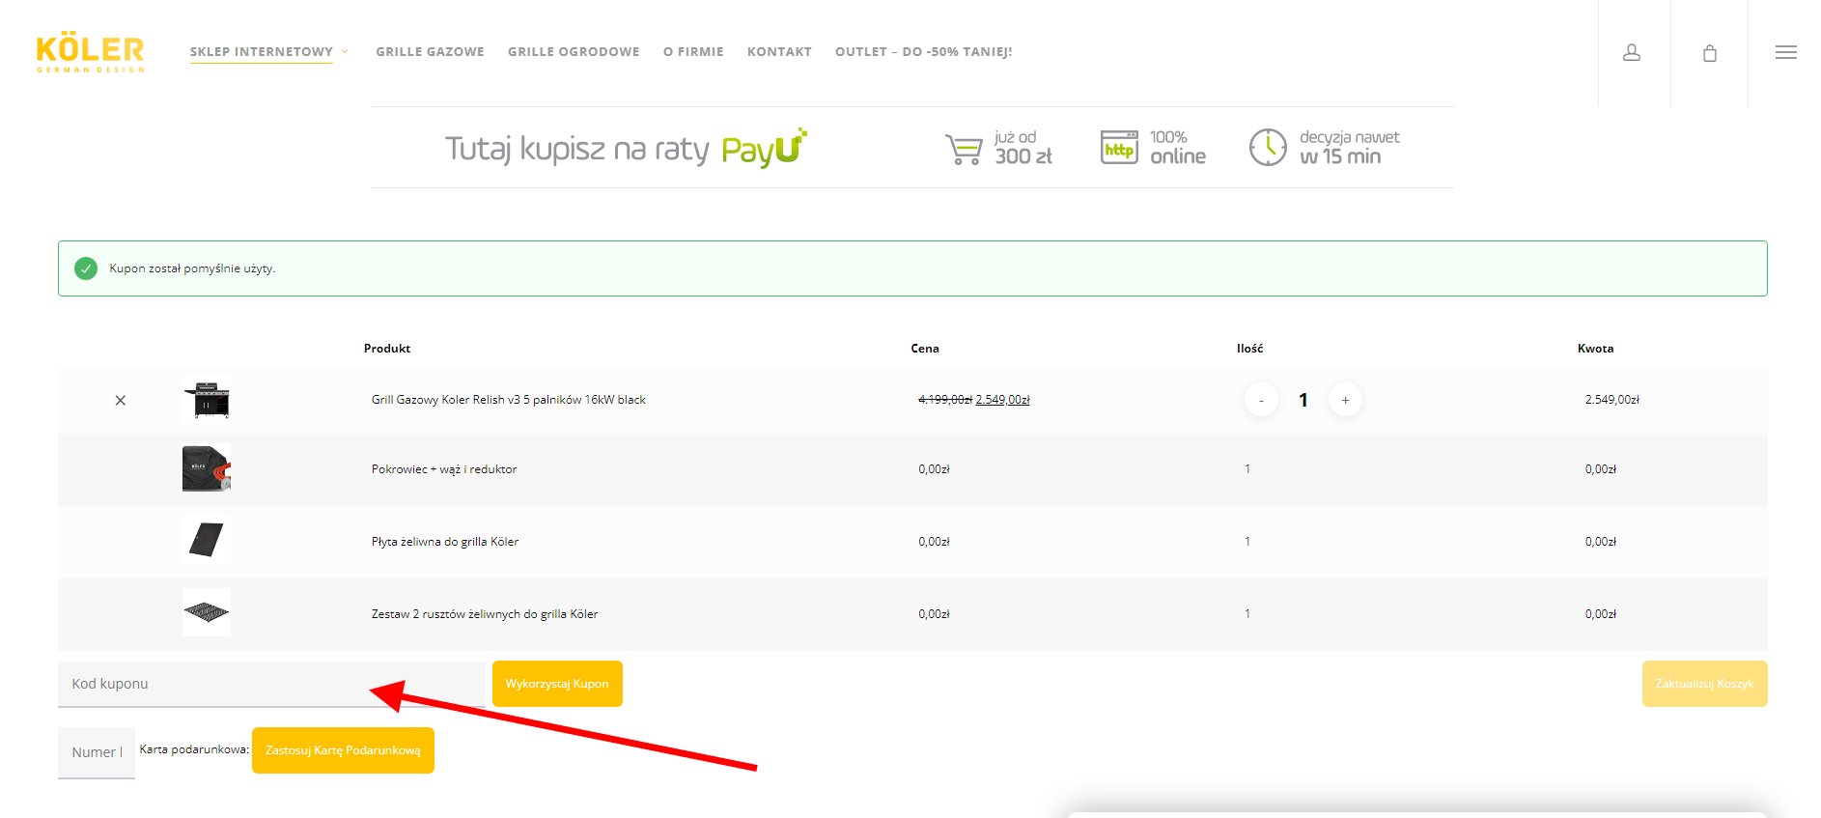Click the Ilość column header
Screen dimensions: 1821x818
click(x=1250, y=349)
